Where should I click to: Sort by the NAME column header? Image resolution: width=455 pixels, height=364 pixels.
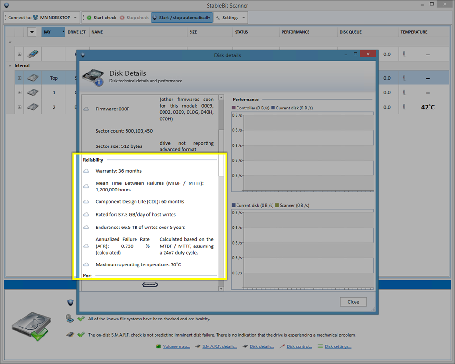tap(138, 32)
